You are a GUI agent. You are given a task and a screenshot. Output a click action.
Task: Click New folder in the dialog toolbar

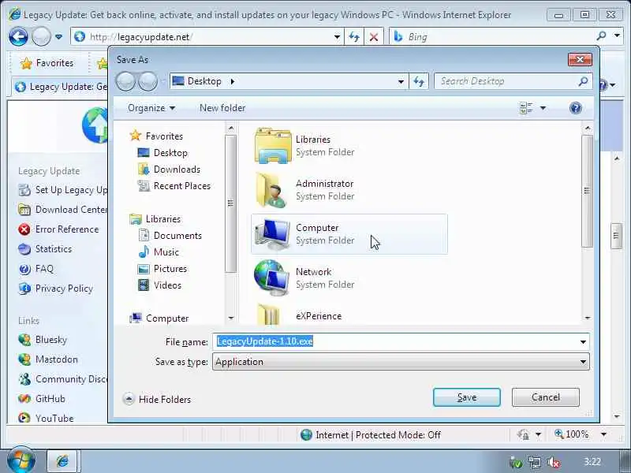pos(222,108)
